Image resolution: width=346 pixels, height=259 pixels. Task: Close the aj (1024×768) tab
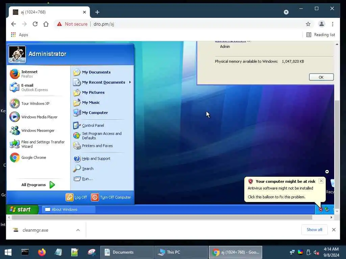(84, 12)
